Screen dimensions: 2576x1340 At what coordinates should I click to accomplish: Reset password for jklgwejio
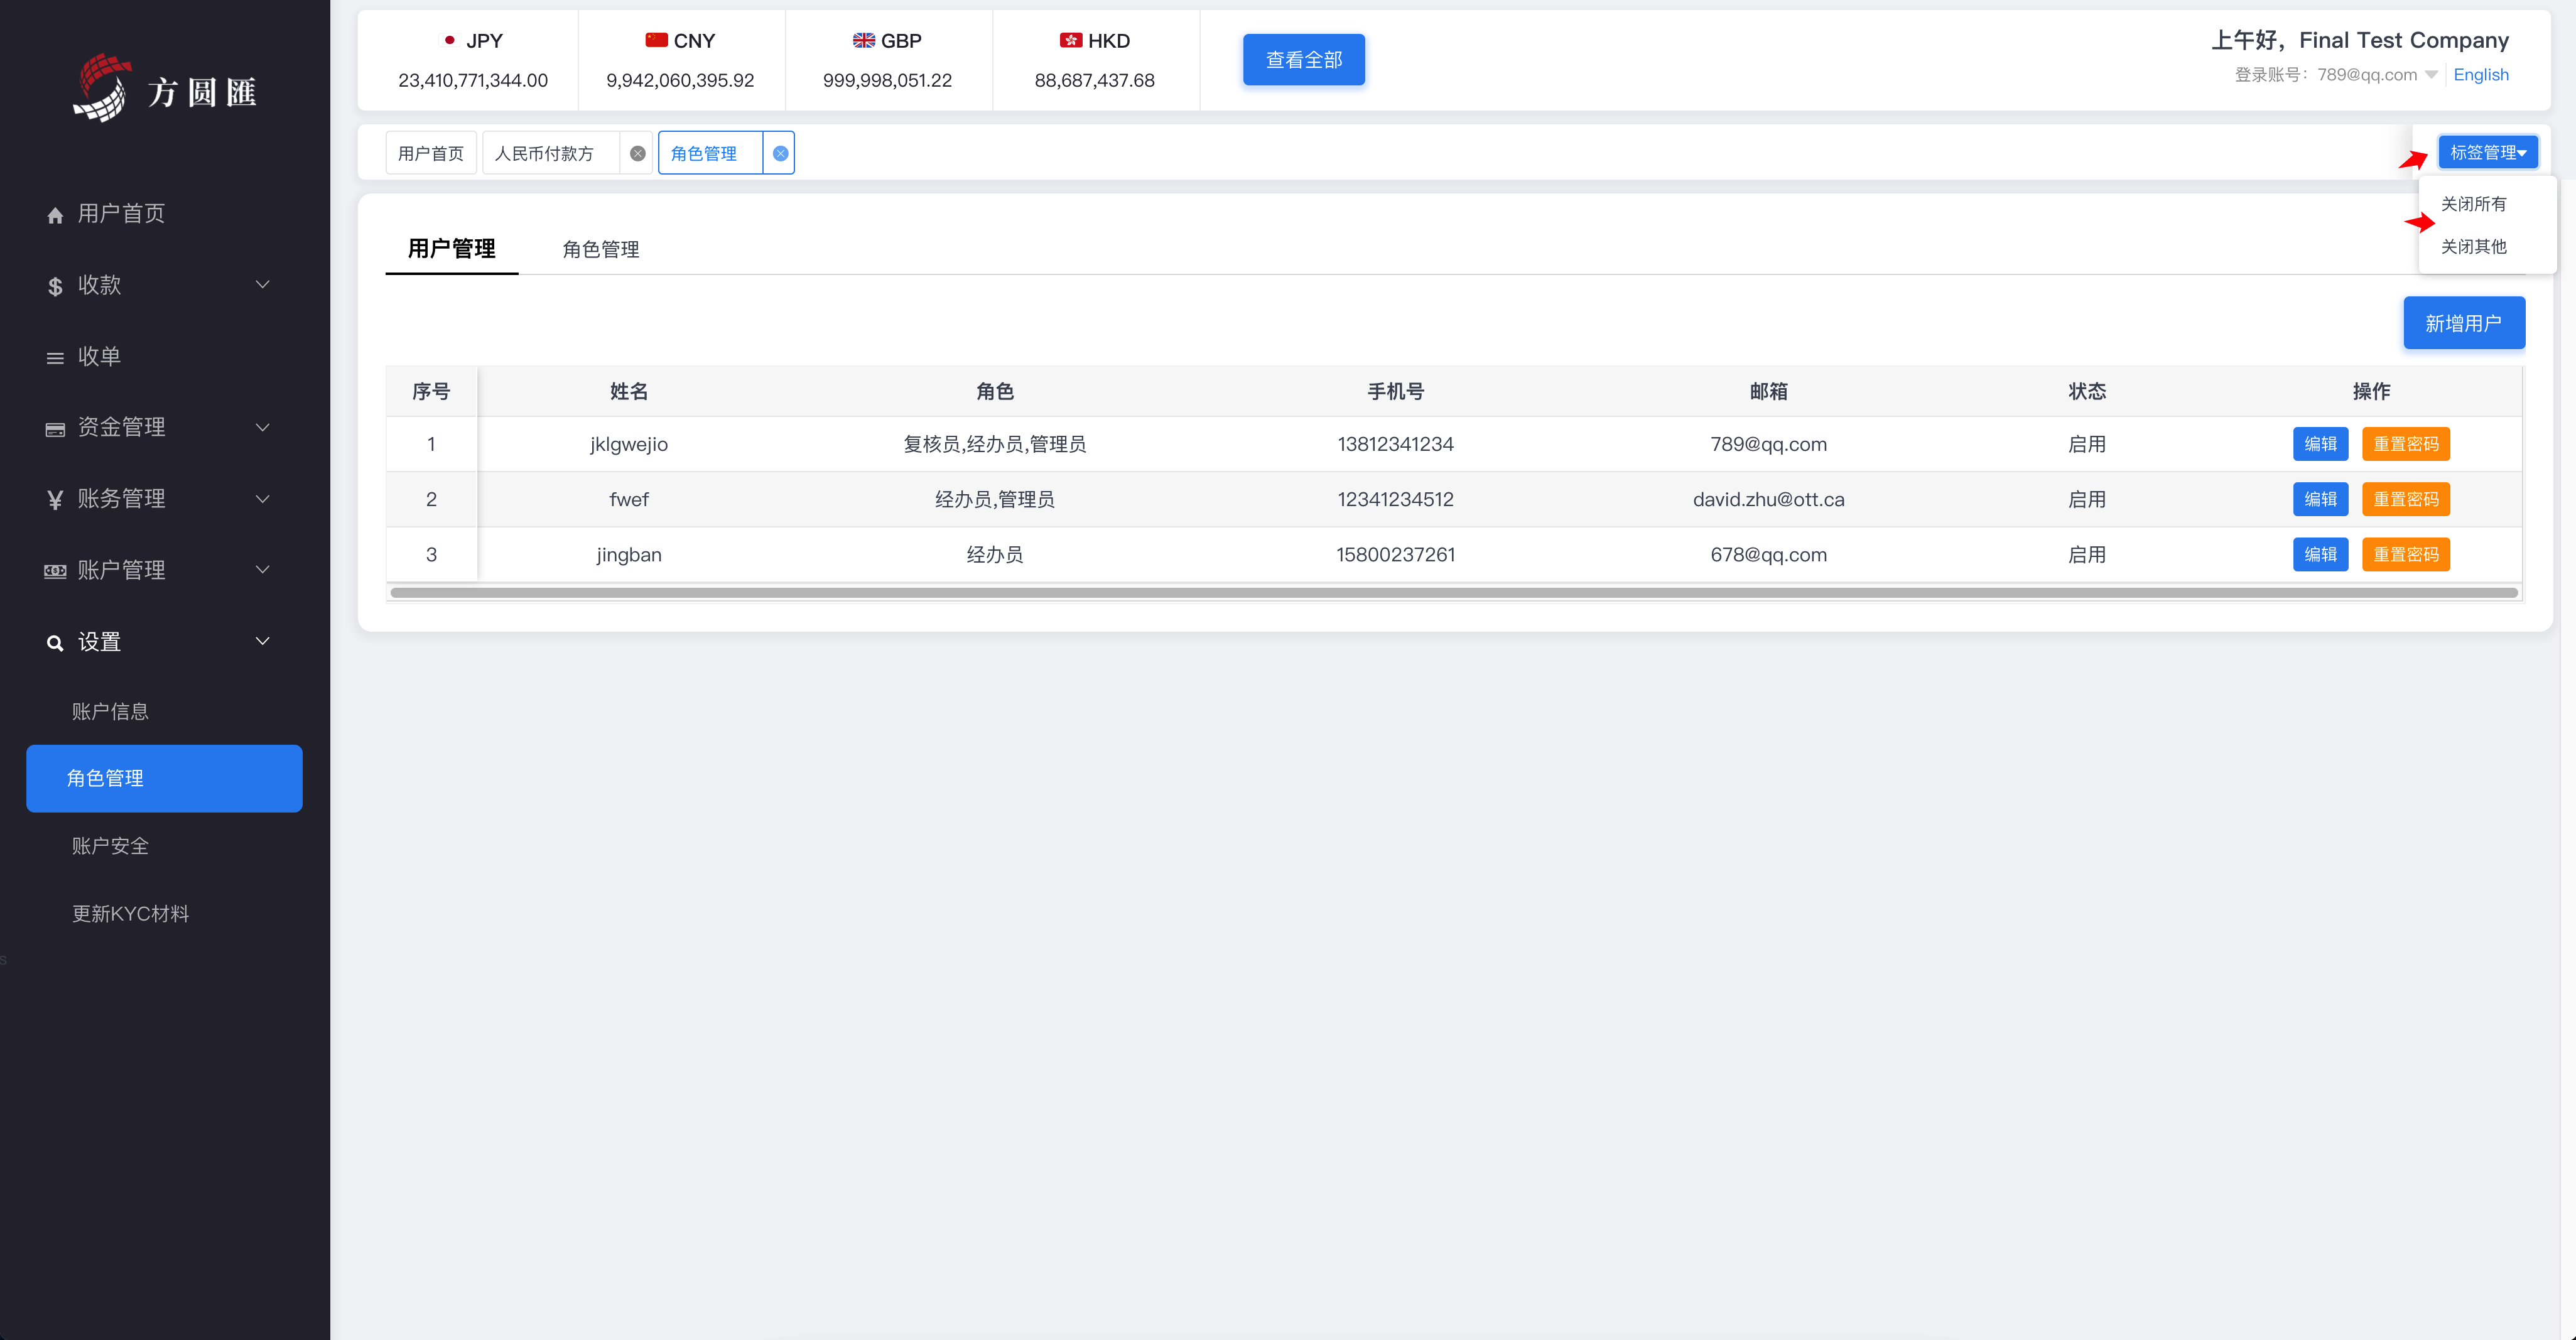2405,444
